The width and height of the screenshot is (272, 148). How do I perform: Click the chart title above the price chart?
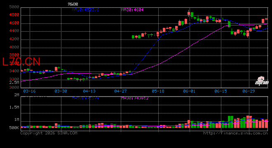tap(73, 4)
